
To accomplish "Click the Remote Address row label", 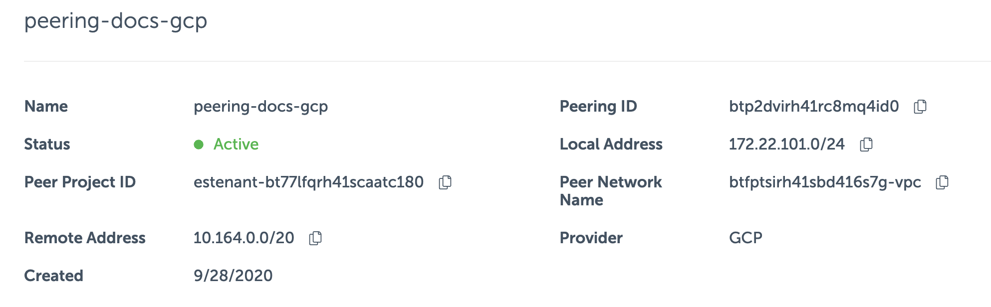I will (x=84, y=238).
